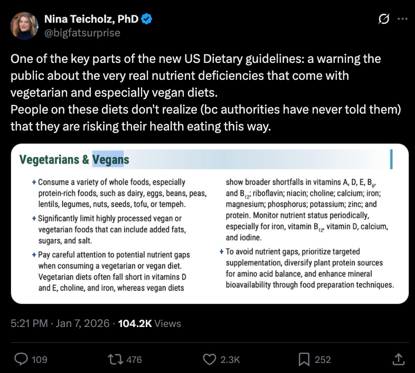The image size is (415, 373).
Task: Open Nina Teicholz's profile picture avatar
Action: [x=24, y=26]
